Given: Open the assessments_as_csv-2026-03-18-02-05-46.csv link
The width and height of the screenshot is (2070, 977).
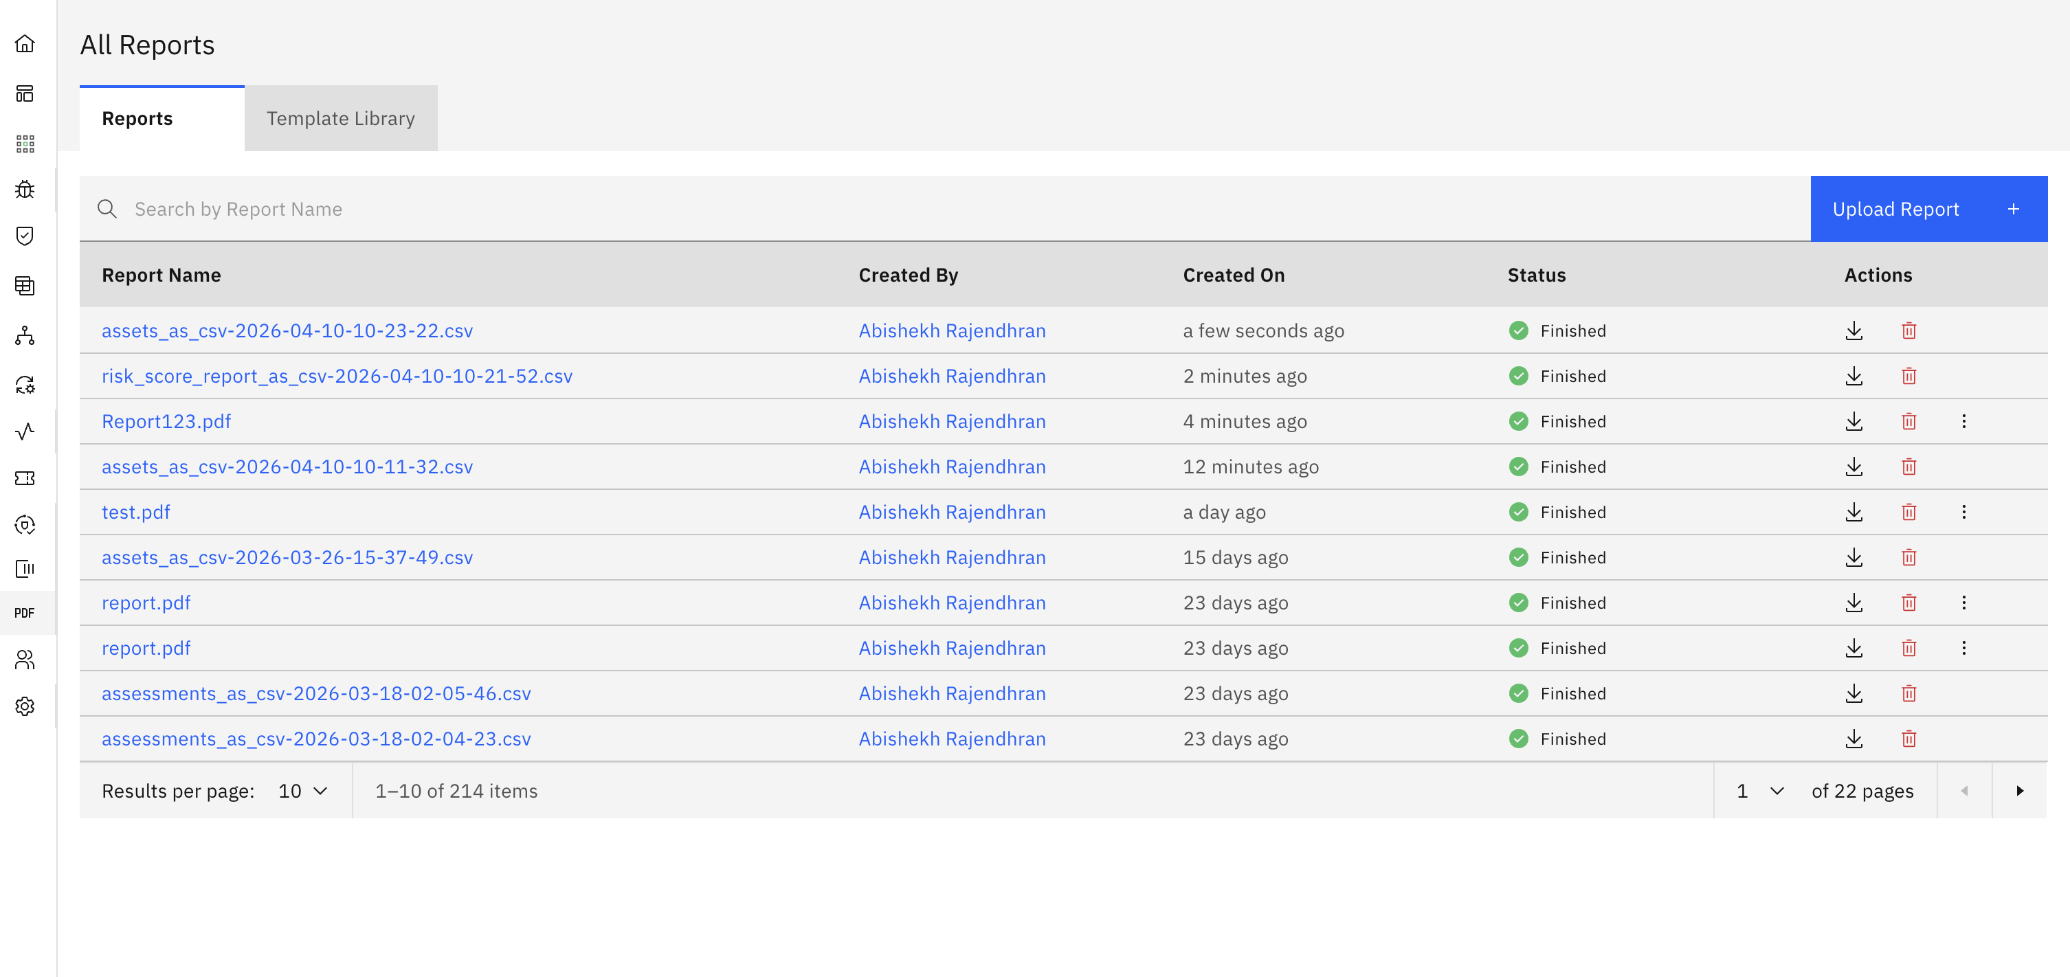Looking at the screenshot, I should click(x=316, y=693).
